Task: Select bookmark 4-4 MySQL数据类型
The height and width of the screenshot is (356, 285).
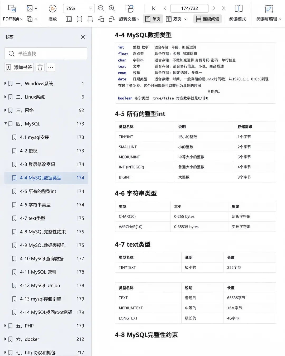Action: (46, 178)
